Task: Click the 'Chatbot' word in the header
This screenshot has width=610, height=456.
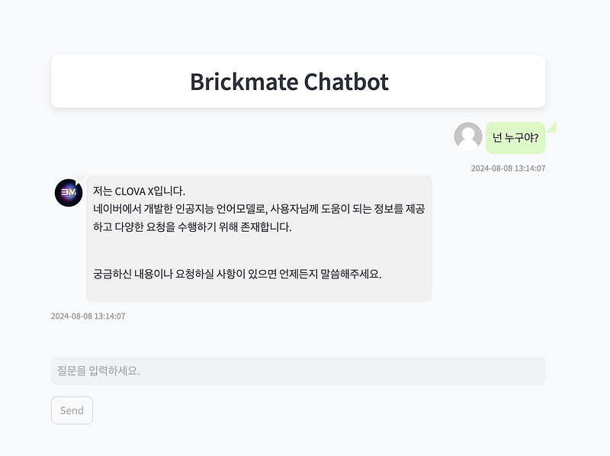Action: [x=346, y=82]
